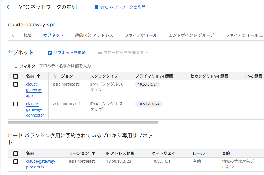Click the claude-gateway-vpc network name heading
Screen dimensions: 264x175
click(x=32, y=25)
